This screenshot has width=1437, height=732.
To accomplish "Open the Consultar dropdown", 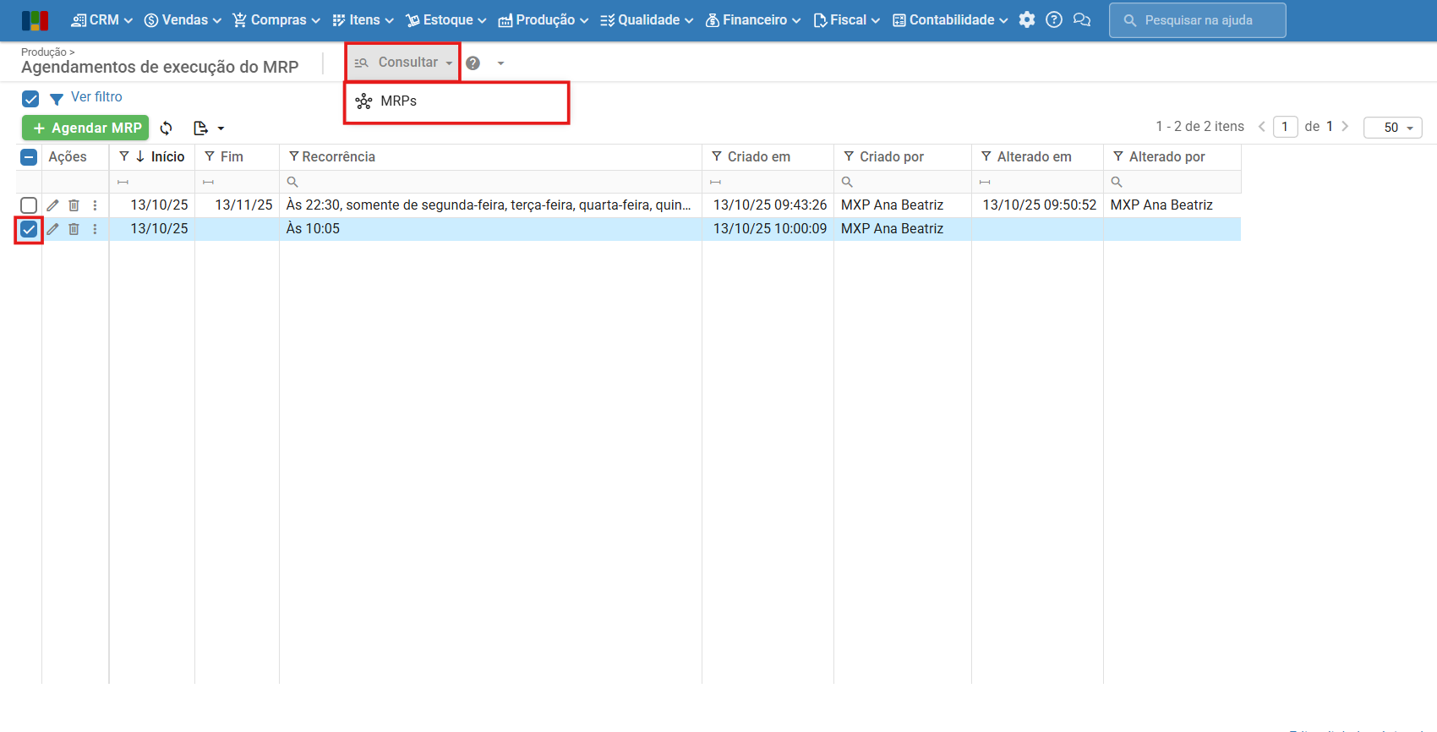I will [x=403, y=63].
